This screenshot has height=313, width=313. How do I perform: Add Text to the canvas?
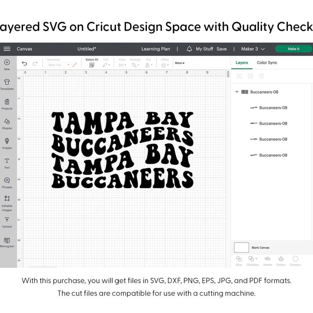(7, 163)
